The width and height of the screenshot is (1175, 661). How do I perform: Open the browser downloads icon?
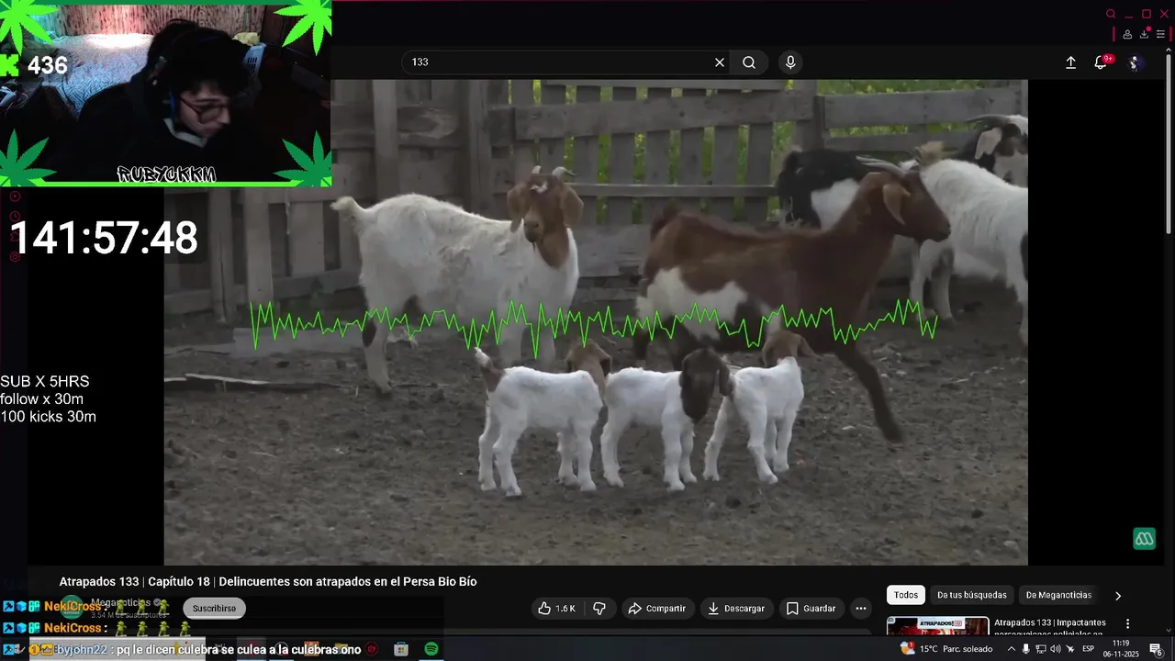pos(1145,34)
